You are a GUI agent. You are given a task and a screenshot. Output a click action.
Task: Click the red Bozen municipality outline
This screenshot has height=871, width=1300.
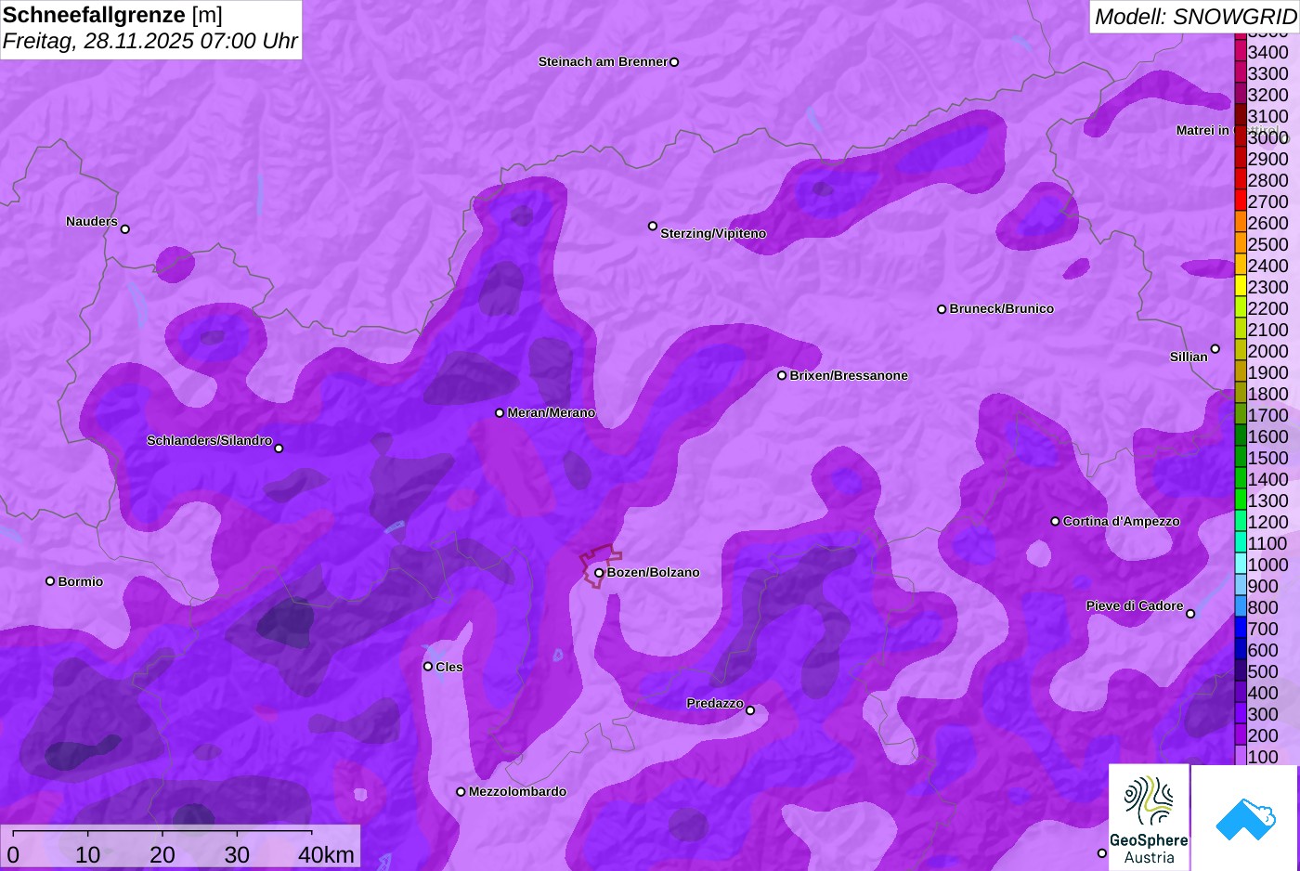(601, 565)
